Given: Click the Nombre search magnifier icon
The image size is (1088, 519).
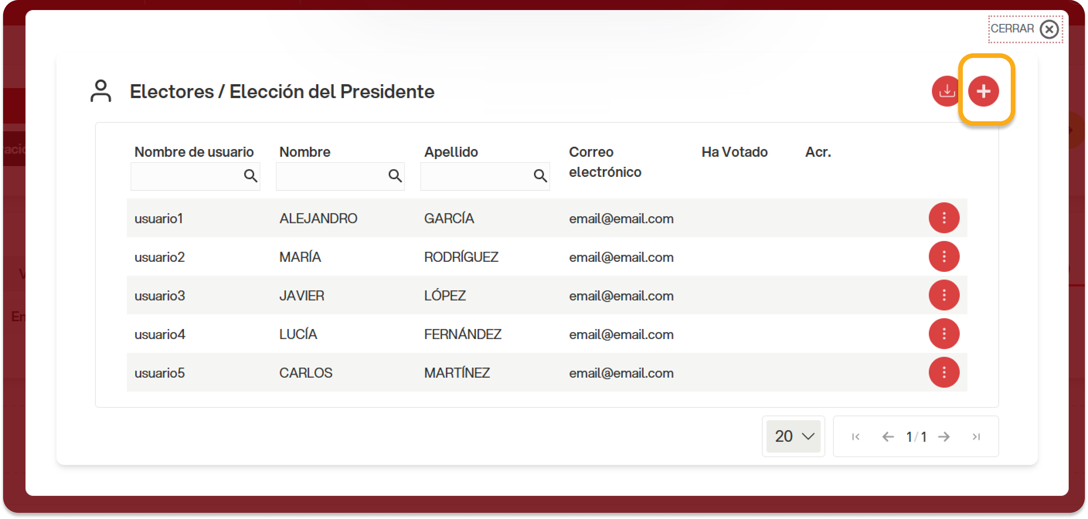Looking at the screenshot, I should pos(395,176).
